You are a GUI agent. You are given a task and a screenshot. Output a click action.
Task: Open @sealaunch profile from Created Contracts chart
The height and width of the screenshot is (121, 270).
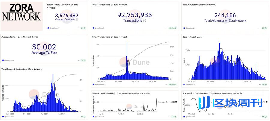(8, 117)
